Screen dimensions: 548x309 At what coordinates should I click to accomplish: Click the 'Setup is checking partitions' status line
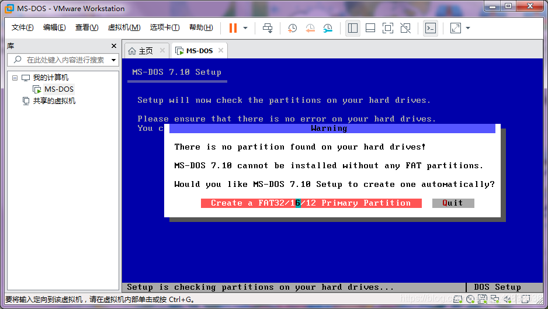(x=261, y=287)
